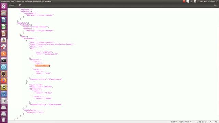This screenshot has width=219, height=123.
Task: Open gedit's Open file dropdown
Action: click(x=12, y=5)
